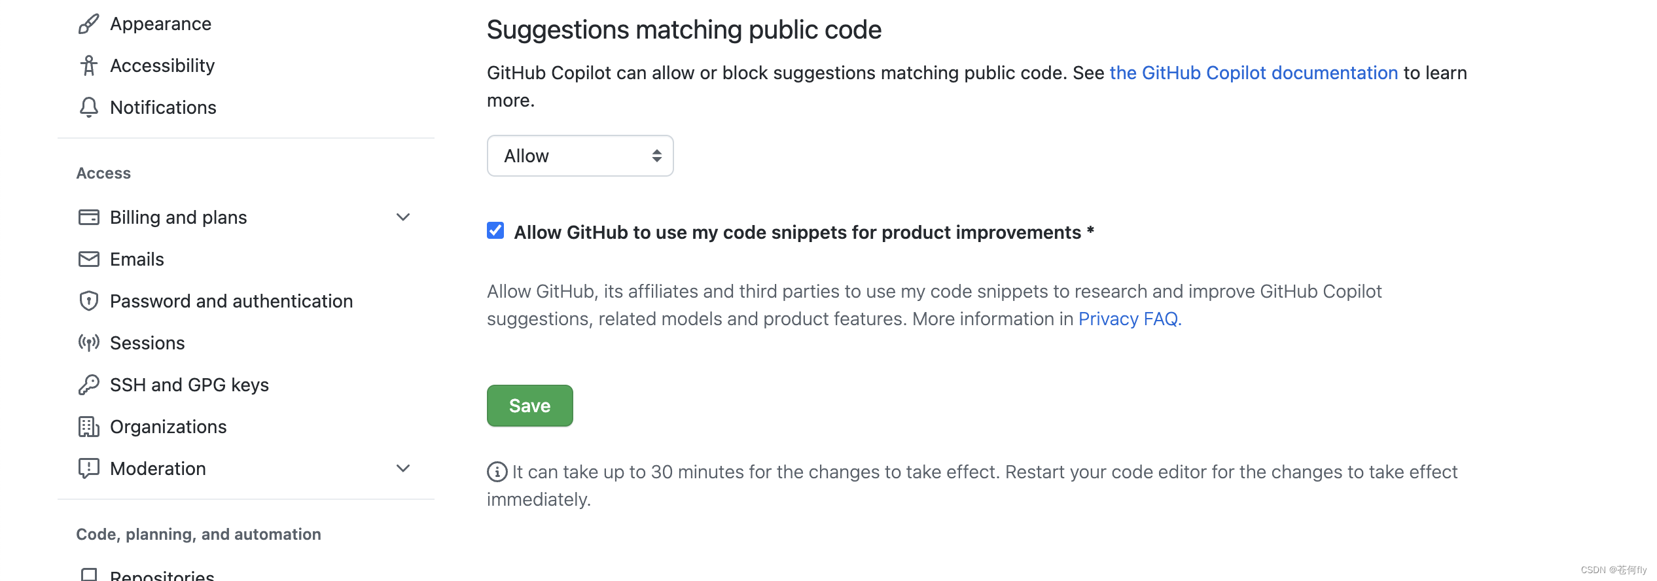Click the Moderation report icon
The width and height of the screenshot is (1657, 581).
point(88,468)
